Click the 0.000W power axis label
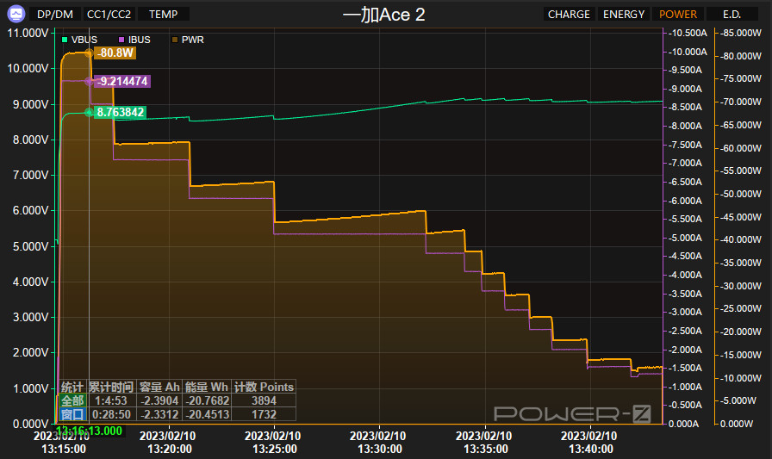This screenshot has height=459, width=772. click(737, 424)
